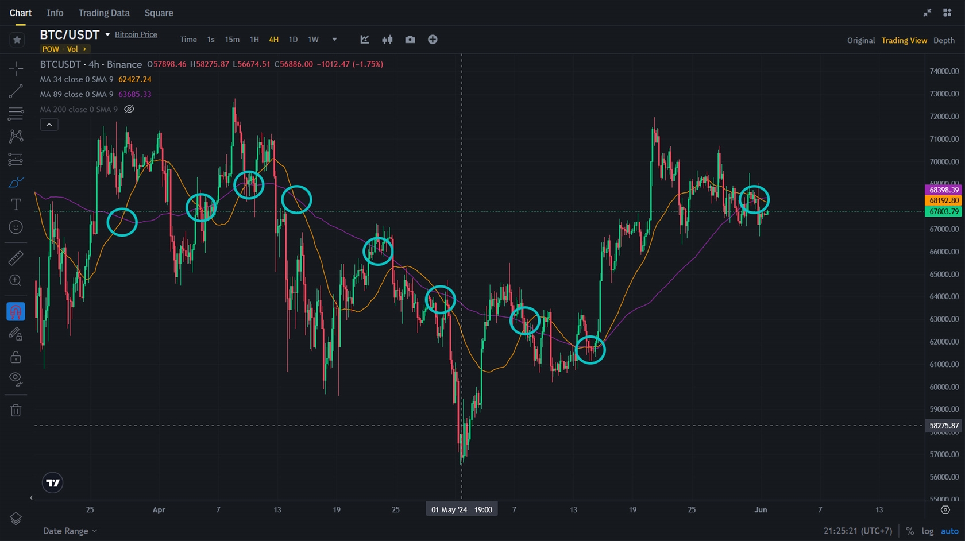Open the grid layout icon

pyautogui.click(x=947, y=13)
